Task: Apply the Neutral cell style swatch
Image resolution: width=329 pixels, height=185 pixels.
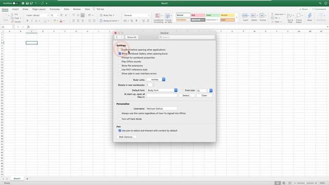Action: (x=227, y=15)
